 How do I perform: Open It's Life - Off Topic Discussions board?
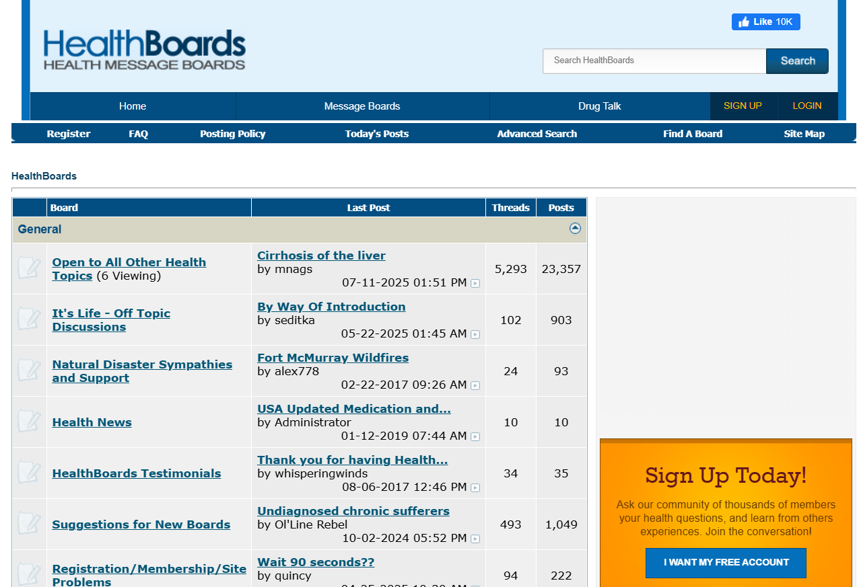click(111, 320)
